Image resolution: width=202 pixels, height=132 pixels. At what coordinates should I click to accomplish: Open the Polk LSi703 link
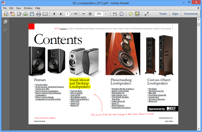(75, 95)
